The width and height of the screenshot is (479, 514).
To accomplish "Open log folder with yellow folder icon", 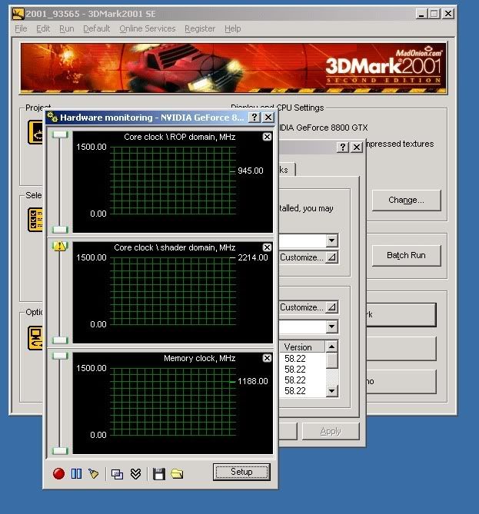I will [177, 474].
